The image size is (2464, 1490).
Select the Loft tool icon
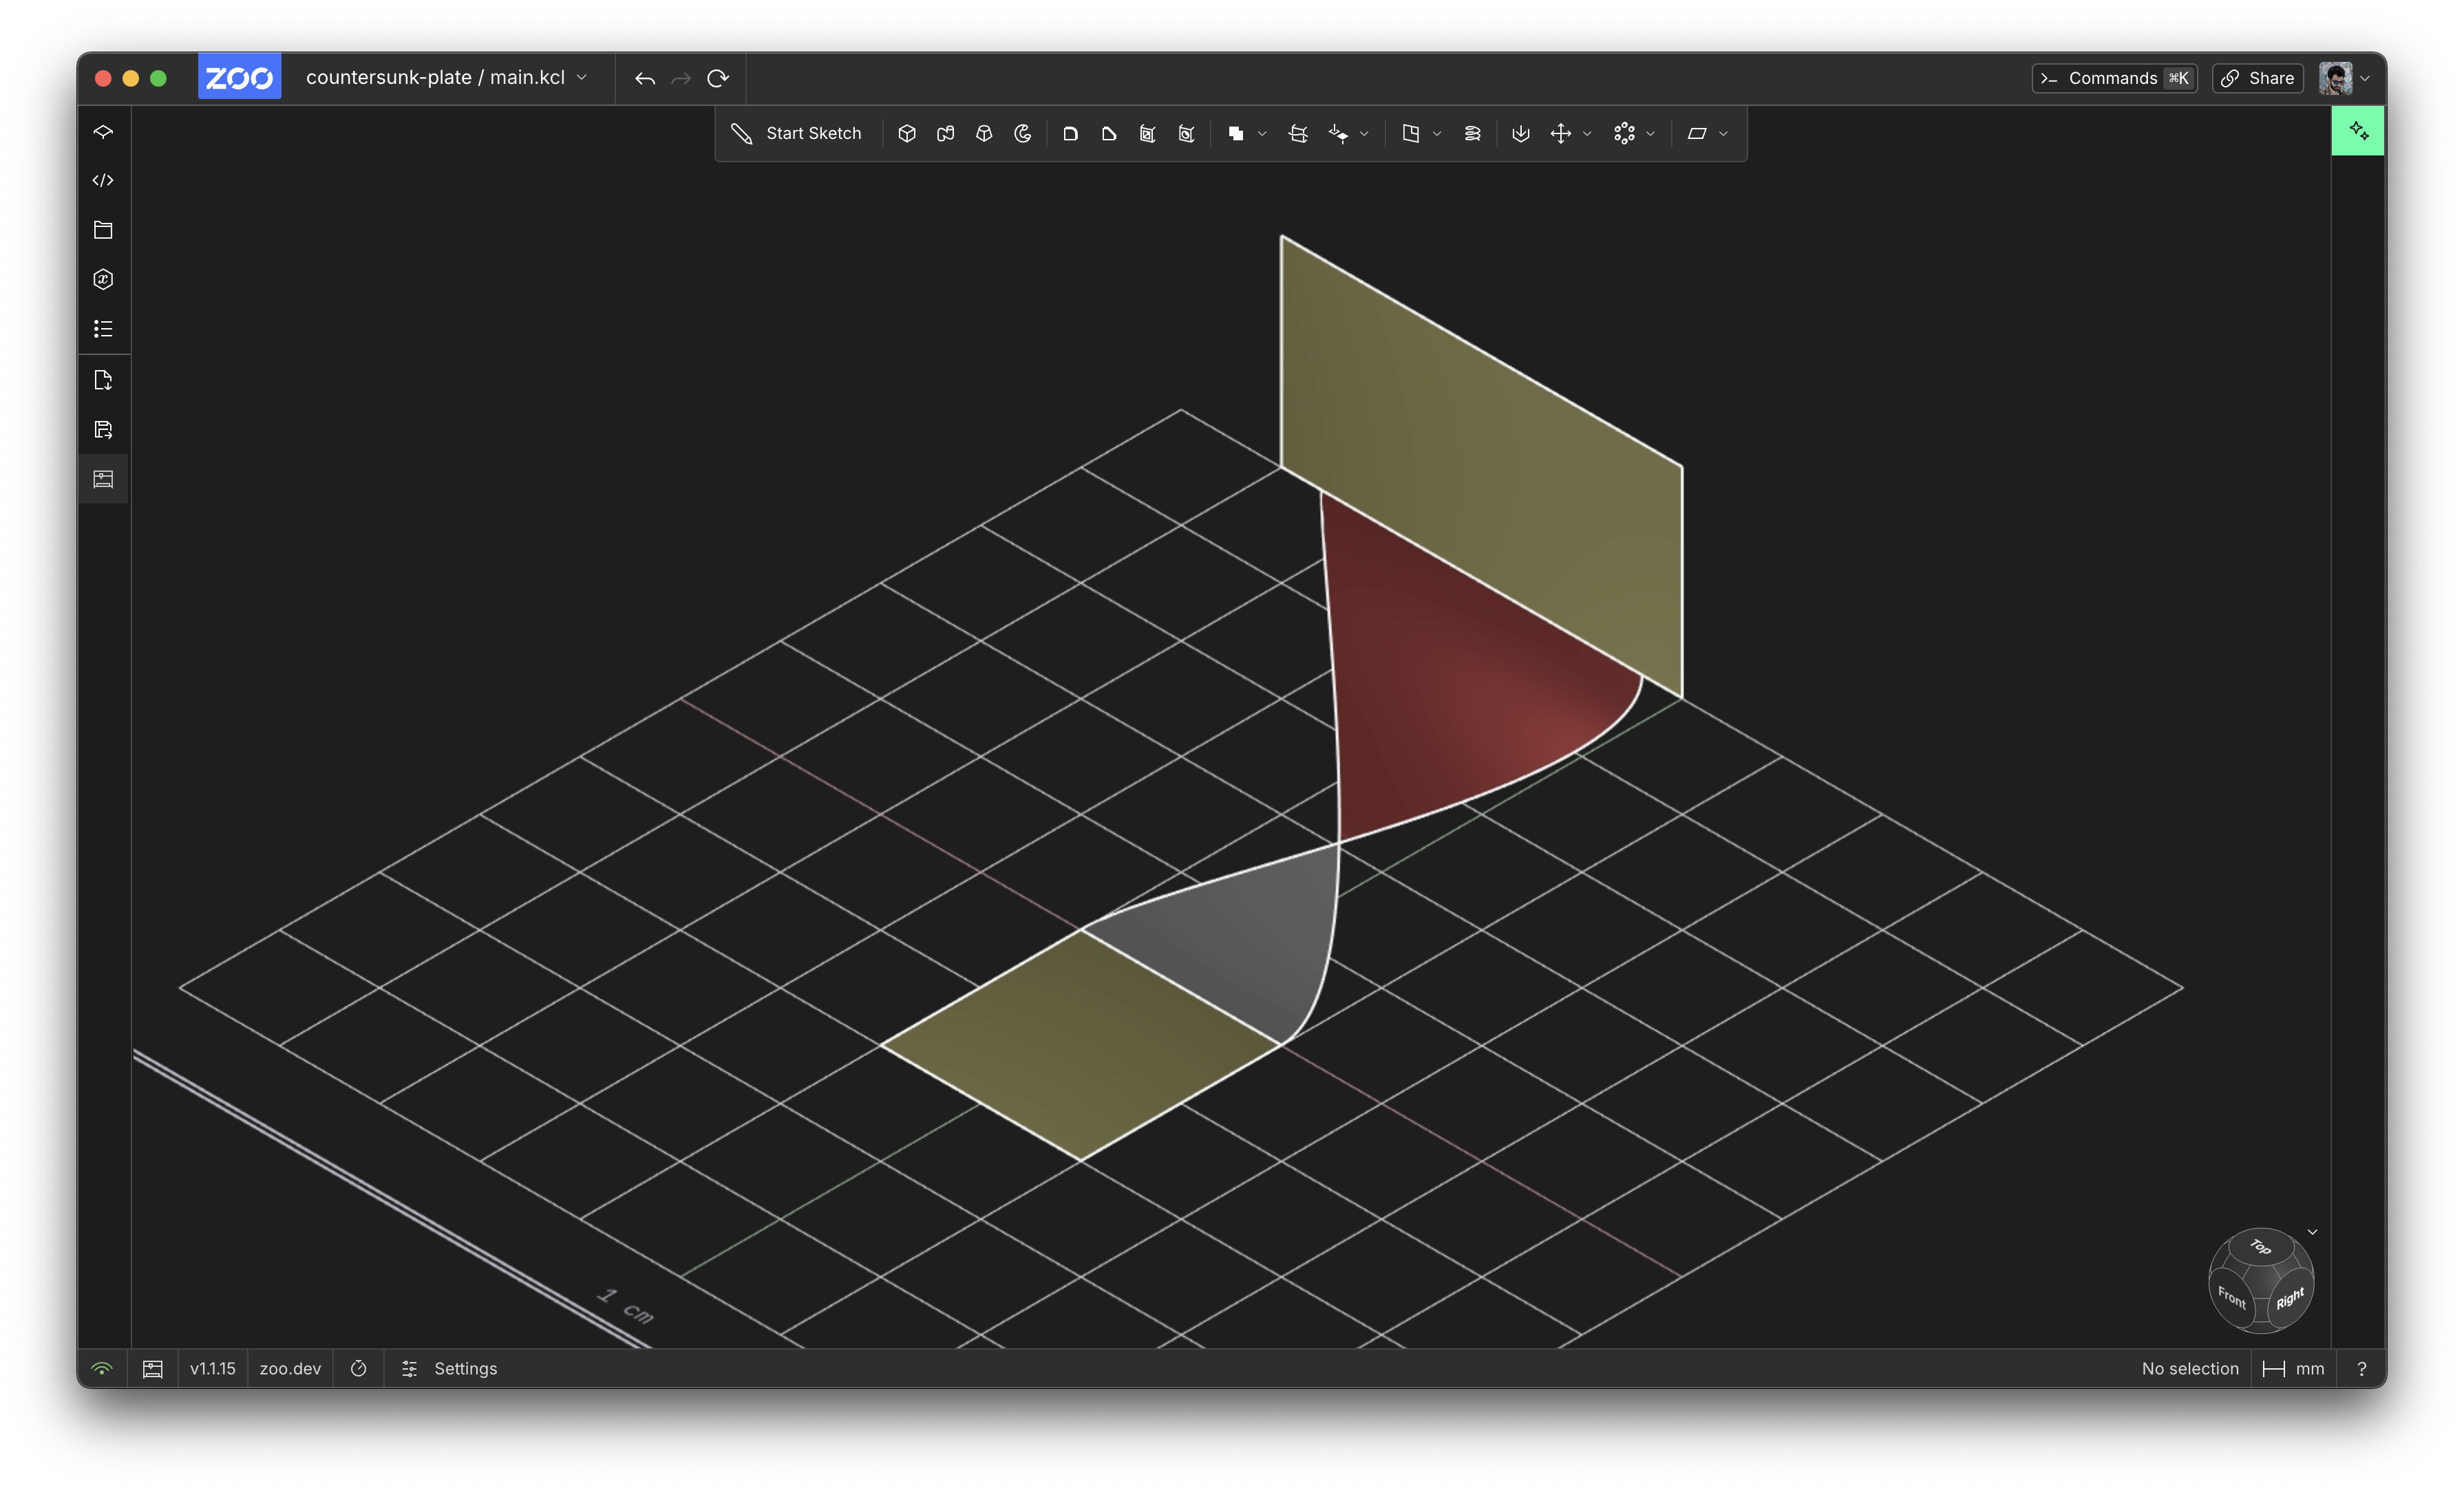984,134
